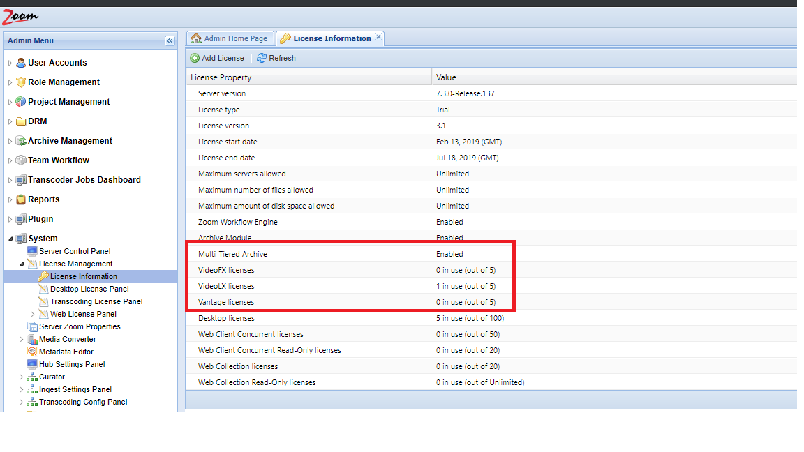The width and height of the screenshot is (804, 452).
Task: Expand the Curator node
Action: click(x=21, y=377)
